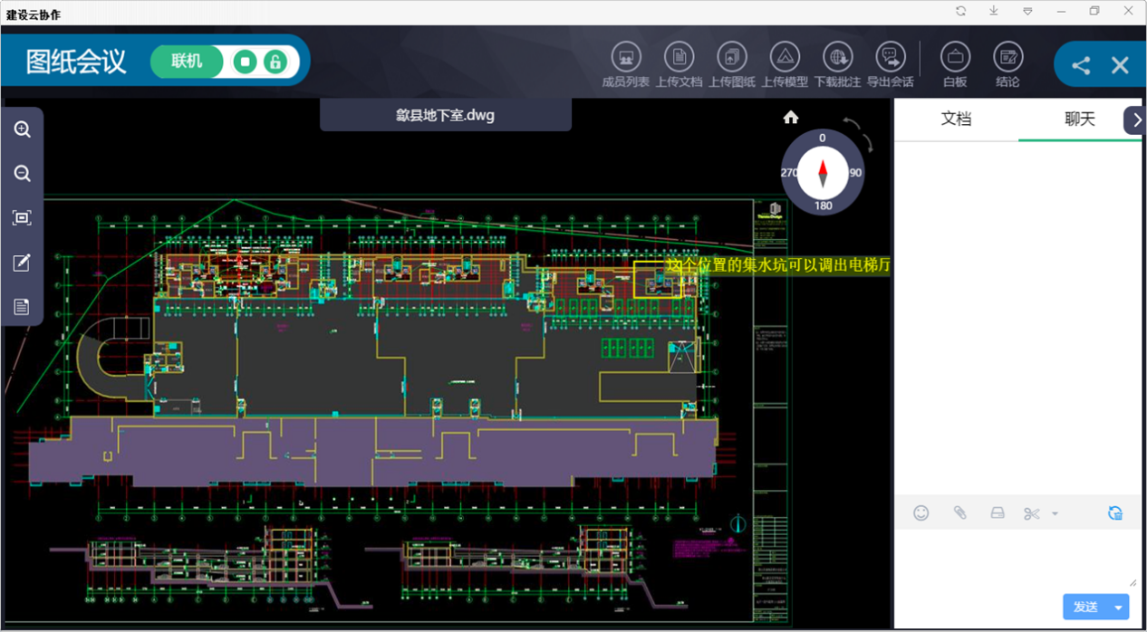The image size is (1147, 632).
Task: Click the home view reset button
Action: [791, 117]
